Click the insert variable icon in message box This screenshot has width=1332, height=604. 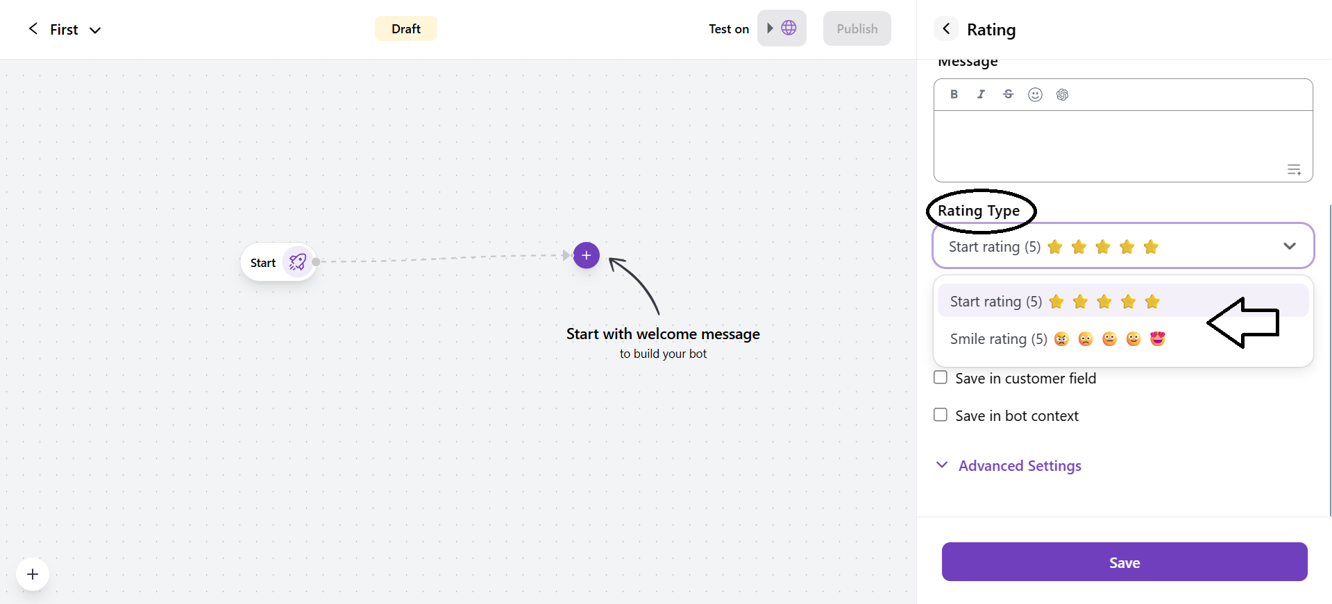tap(1294, 170)
